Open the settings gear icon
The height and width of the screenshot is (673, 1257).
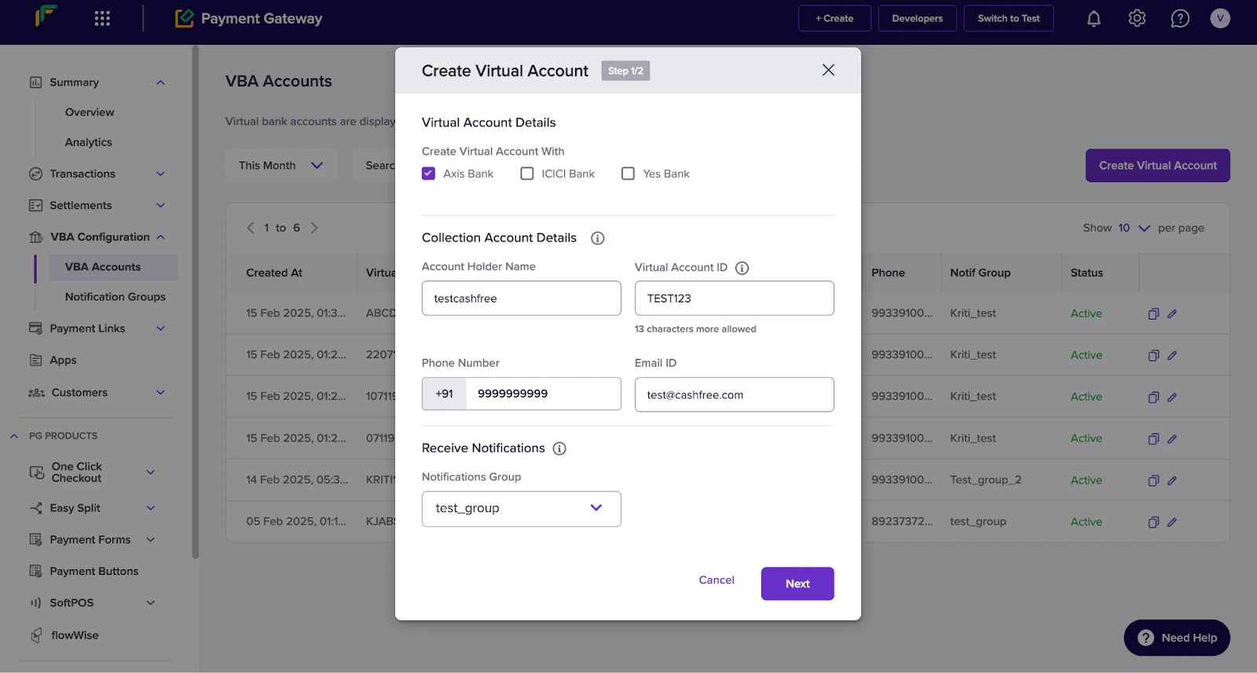[x=1137, y=18]
